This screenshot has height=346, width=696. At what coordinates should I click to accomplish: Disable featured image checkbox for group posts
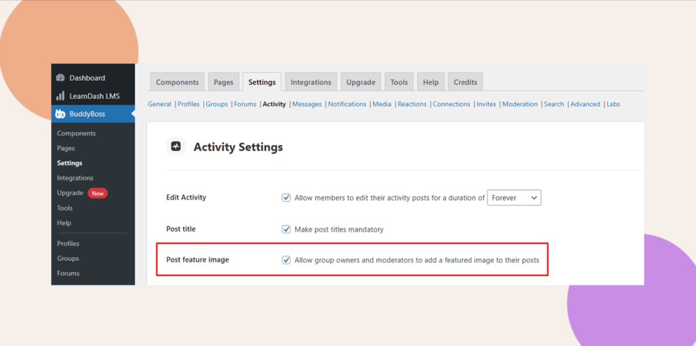(x=286, y=260)
